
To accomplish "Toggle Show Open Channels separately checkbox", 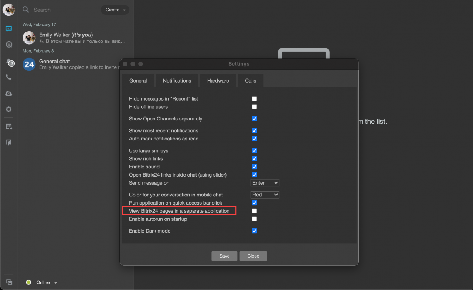I will [254, 119].
